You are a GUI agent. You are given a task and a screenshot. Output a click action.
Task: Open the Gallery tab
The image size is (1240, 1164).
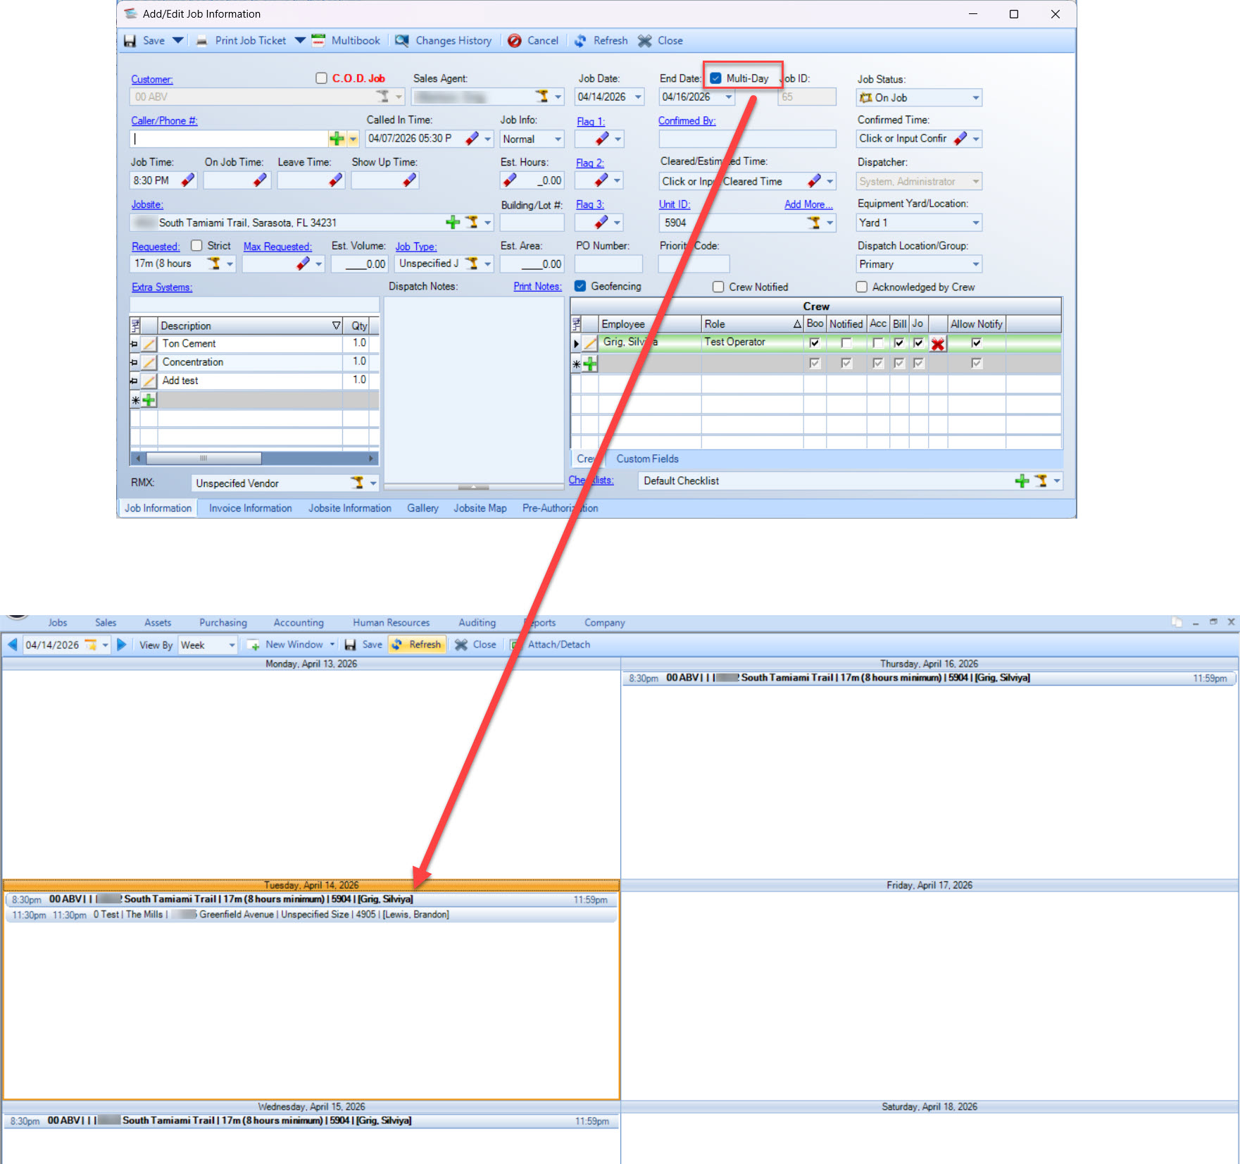click(422, 508)
